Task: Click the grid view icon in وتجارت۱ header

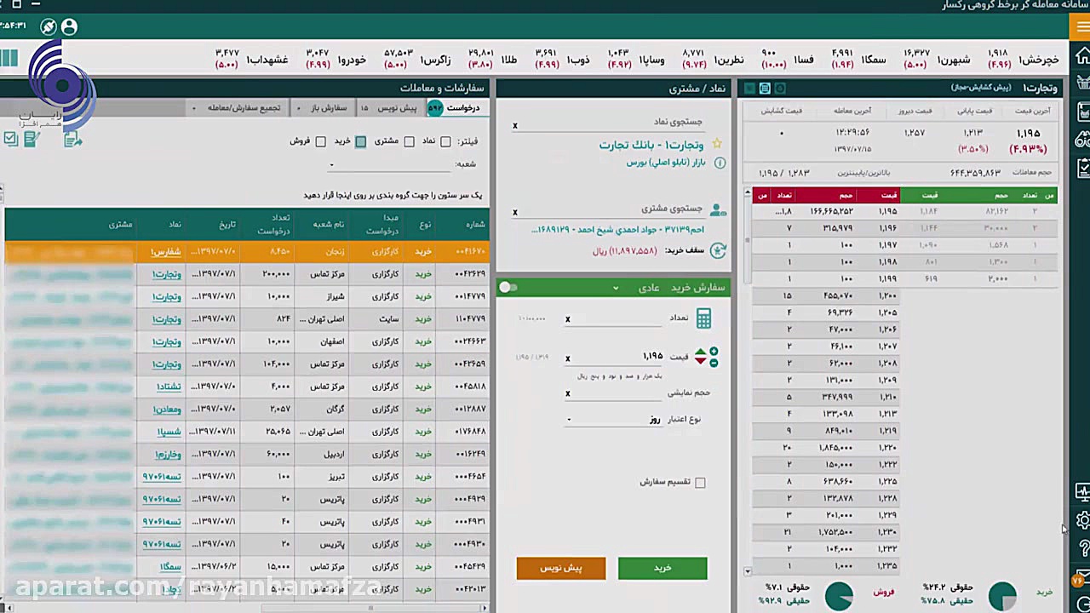Action: (765, 89)
